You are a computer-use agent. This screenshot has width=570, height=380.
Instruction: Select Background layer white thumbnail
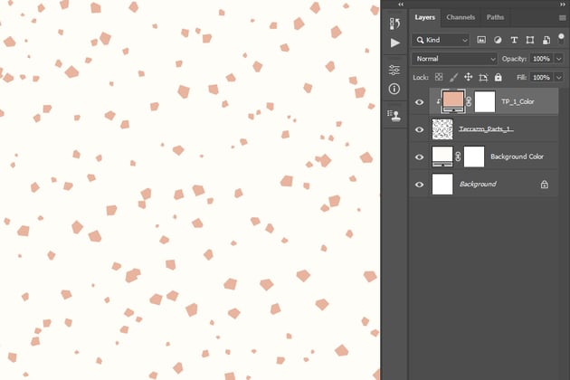(442, 185)
